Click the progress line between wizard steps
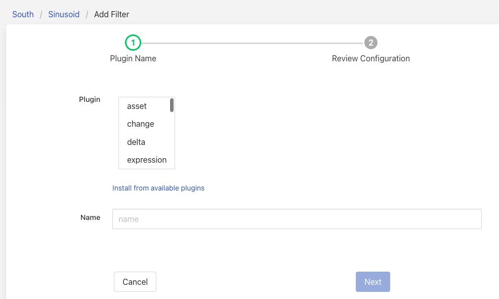The height and width of the screenshot is (299, 499). pyautogui.click(x=252, y=43)
